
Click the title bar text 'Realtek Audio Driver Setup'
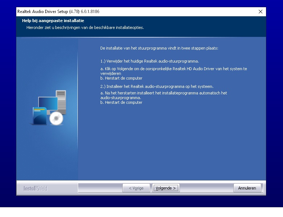[43, 12]
